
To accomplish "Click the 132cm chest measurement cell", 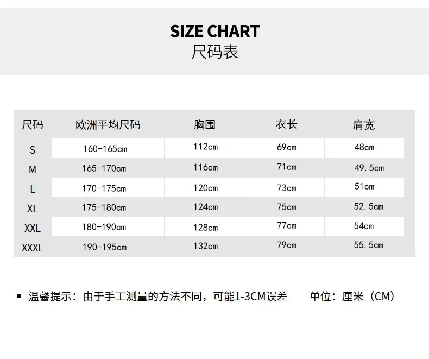I will click(206, 246).
